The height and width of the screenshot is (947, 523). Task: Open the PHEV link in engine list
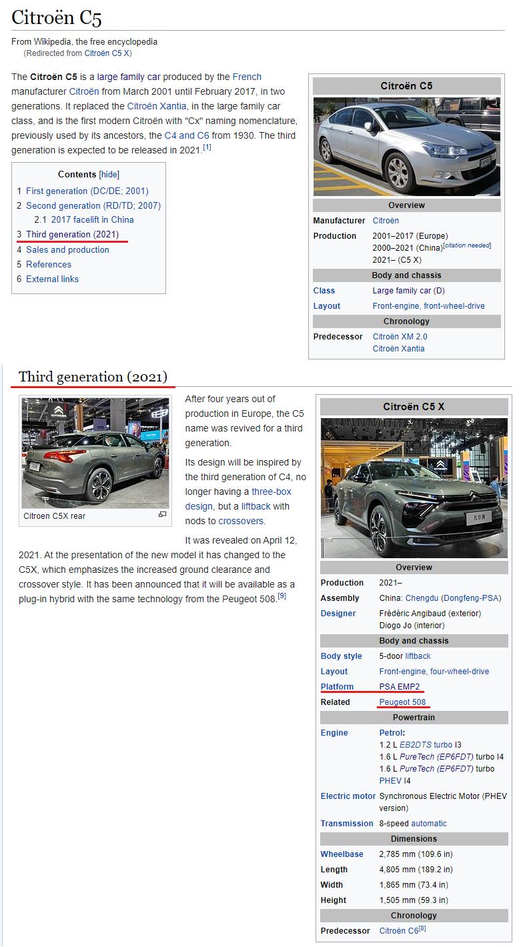(x=390, y=781)
